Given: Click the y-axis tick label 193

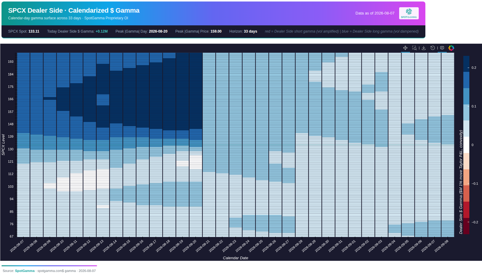Looking at the screenshot, I should [x=10, y=62].
